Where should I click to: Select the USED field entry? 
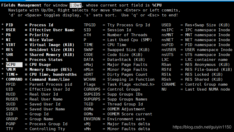pyautogui.click(x=166, y=25)
